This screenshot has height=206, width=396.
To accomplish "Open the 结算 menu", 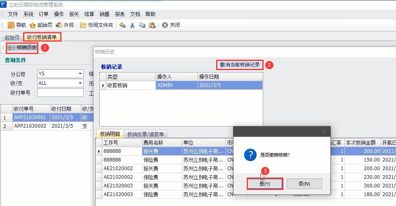I will (x=89, y=14).
